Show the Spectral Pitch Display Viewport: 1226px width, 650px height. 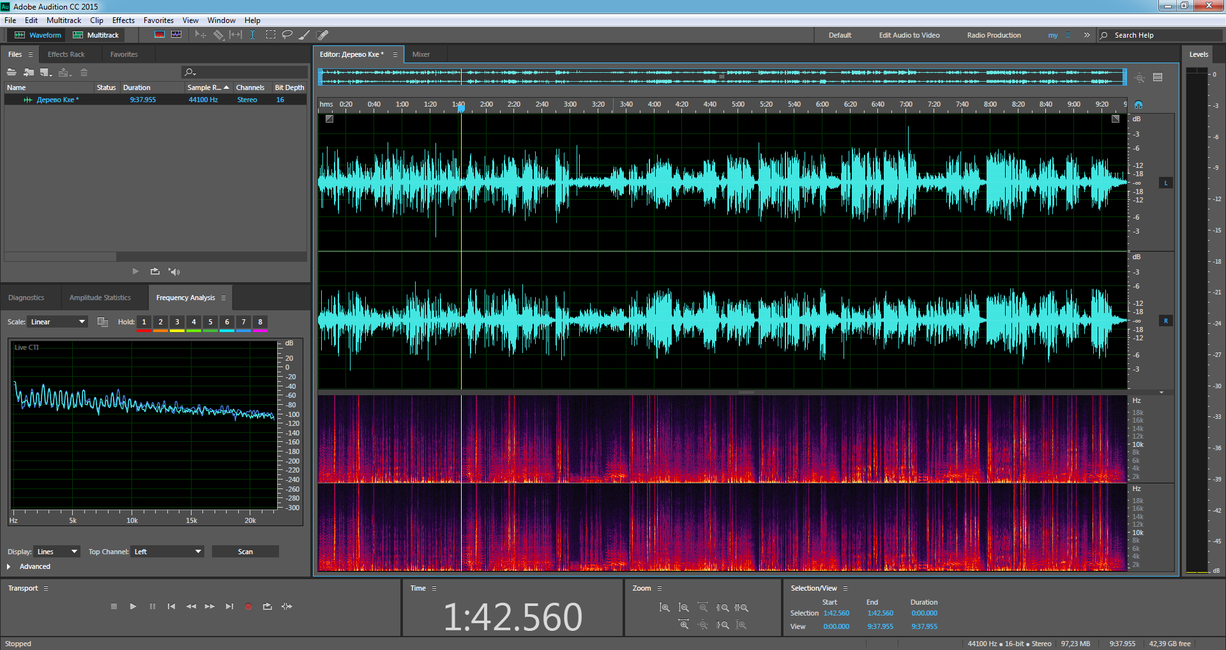[x=176, y=34]
